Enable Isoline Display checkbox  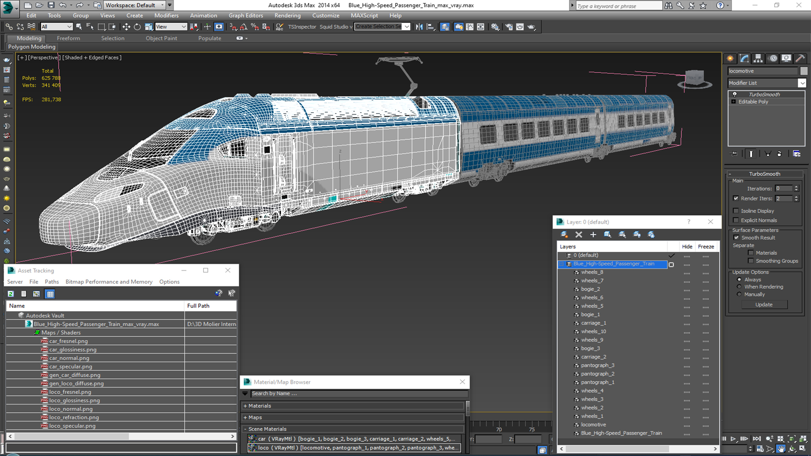(x=736, y=210)
